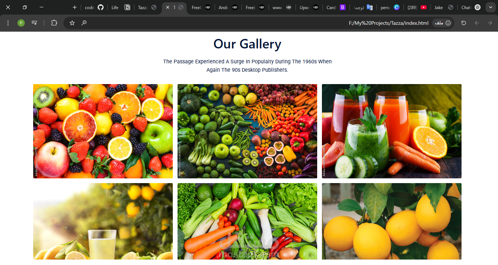Reload the page
The height and width of the screenshot is (265, 498).
pyautogui.click(x=464, y=23)
